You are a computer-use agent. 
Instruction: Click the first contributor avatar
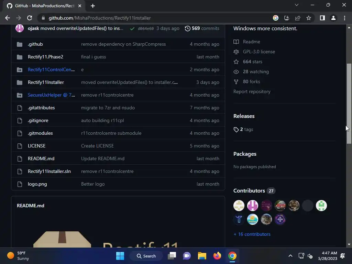tap(239, 206)
